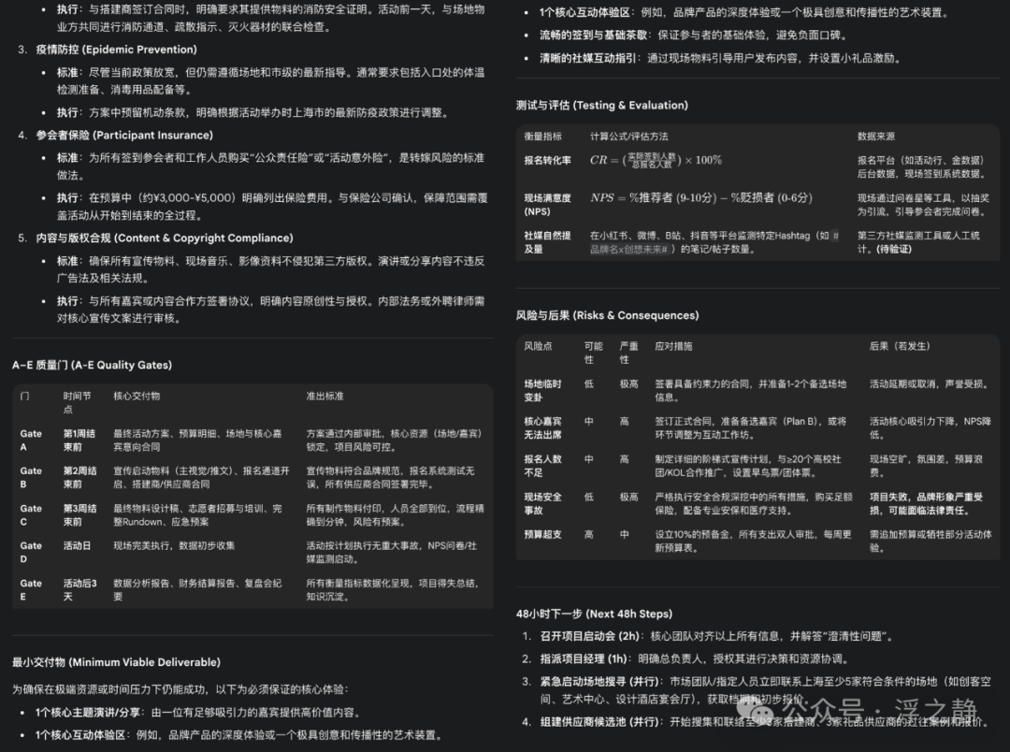Select the "A–E 质量门 (A–E Quality Gates)" section title
Image resolution: width=1010 pixels, height=752 pixels.
point(92,366)
